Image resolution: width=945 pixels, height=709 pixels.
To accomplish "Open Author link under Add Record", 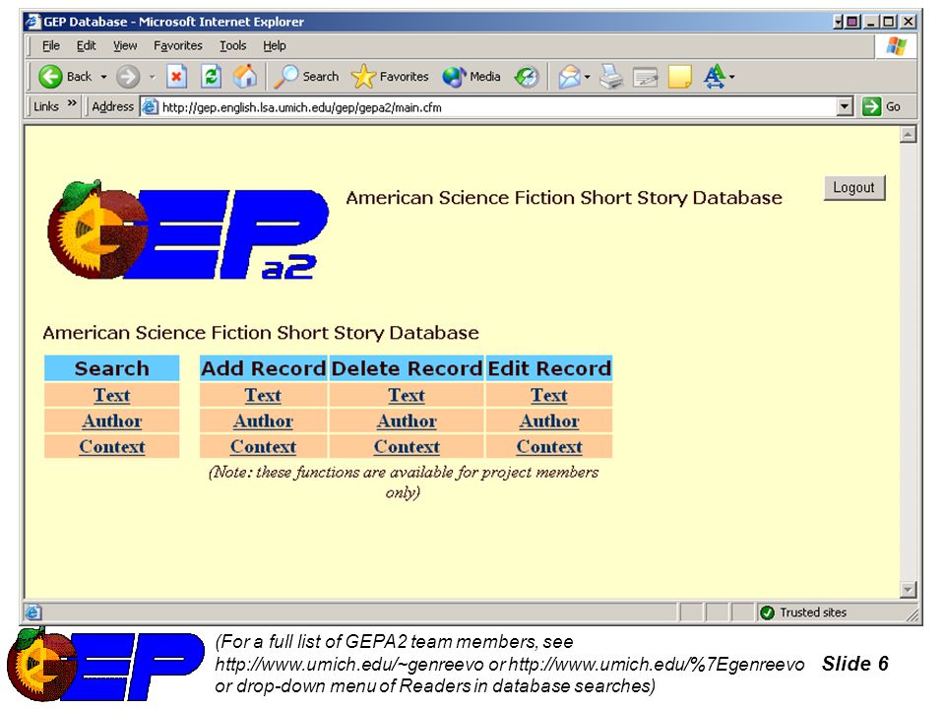I will pos(263,420).
